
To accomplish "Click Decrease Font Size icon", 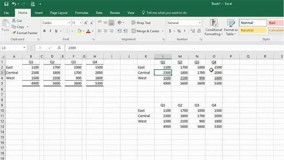I will pyautogui.click(x=92, y=23).
